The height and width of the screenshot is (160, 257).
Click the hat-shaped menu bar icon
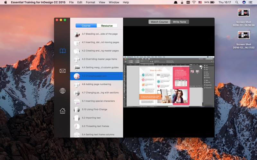coord(176,2)
